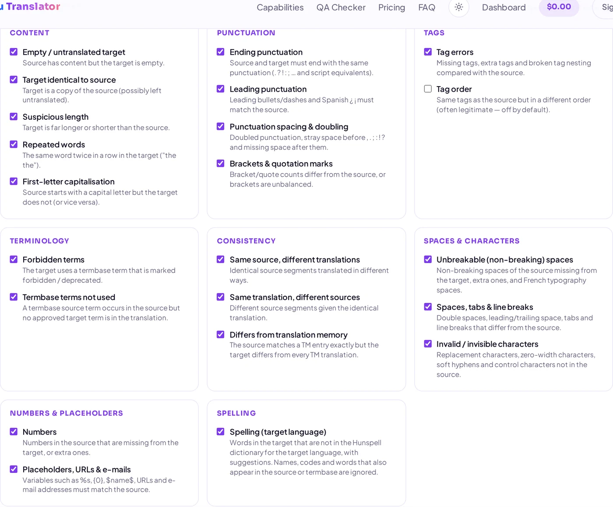613x507 pixels.
Task: Click the PUNCTUATION section heading
Action: coord(246,33)
